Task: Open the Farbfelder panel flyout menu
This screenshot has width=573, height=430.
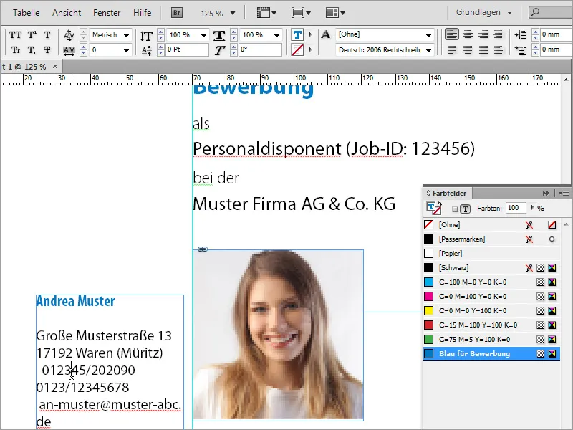Action: pyautogui.click(x=564, y=193)
